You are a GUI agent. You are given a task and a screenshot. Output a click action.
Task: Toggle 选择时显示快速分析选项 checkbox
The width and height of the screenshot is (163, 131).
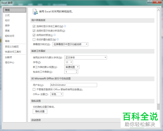click(x=34, y=31)
